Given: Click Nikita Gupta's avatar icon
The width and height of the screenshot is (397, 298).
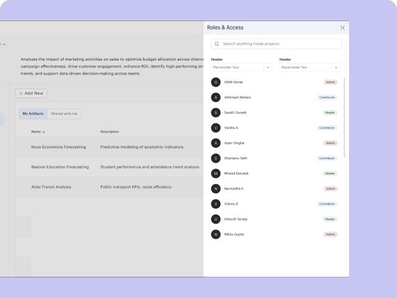Looking at the screenshot, I should click(215, 234).
